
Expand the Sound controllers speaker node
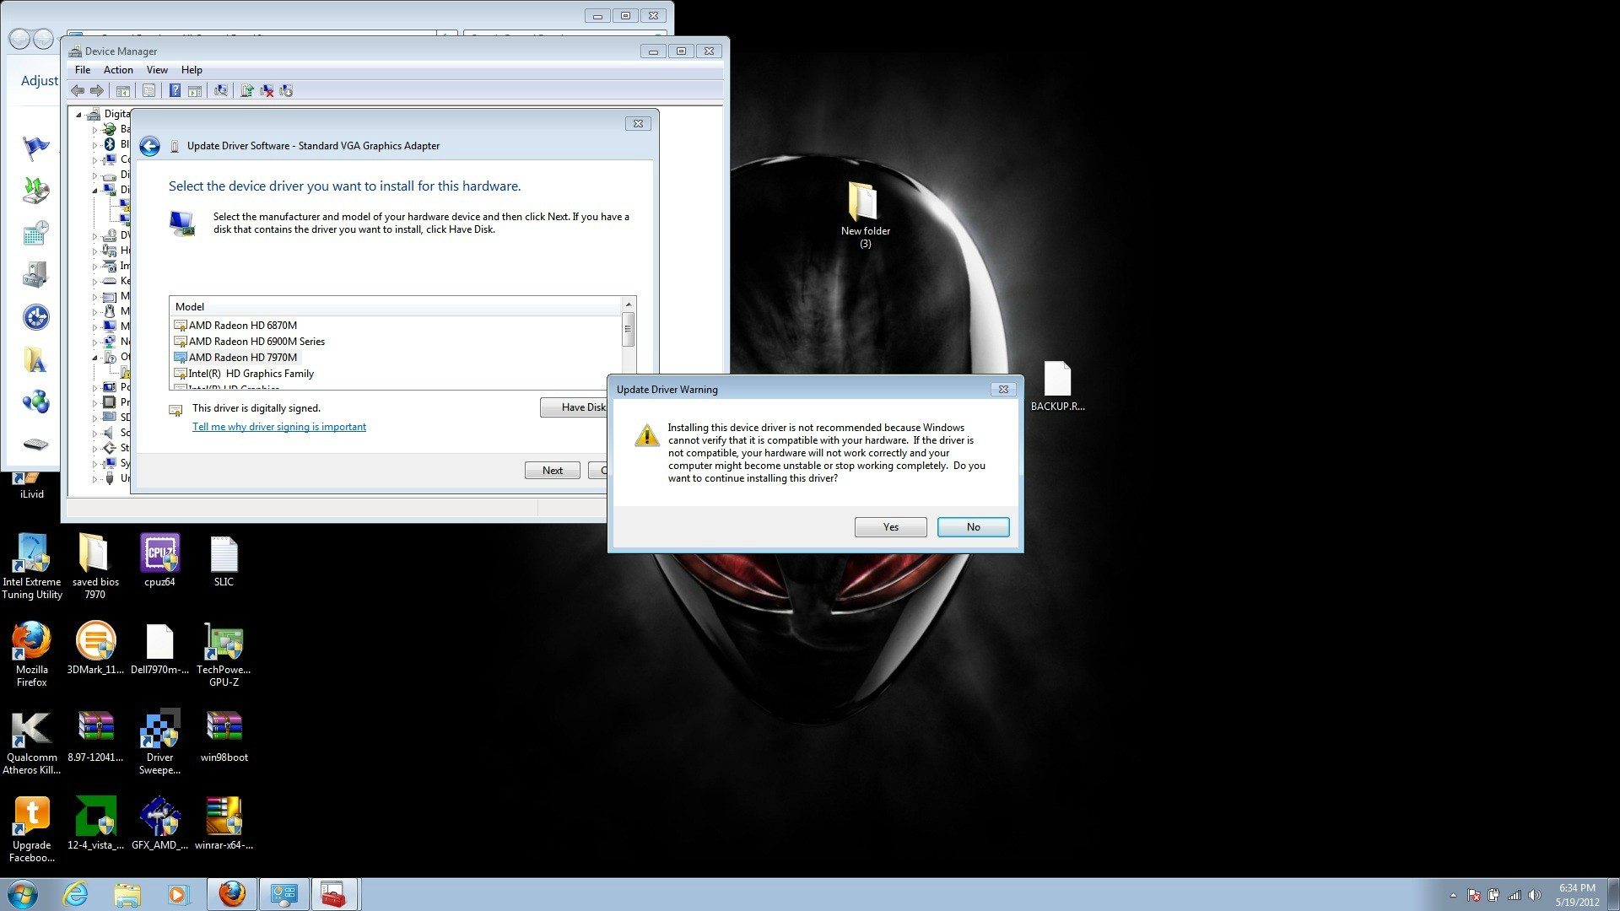[x=94, y=434]
